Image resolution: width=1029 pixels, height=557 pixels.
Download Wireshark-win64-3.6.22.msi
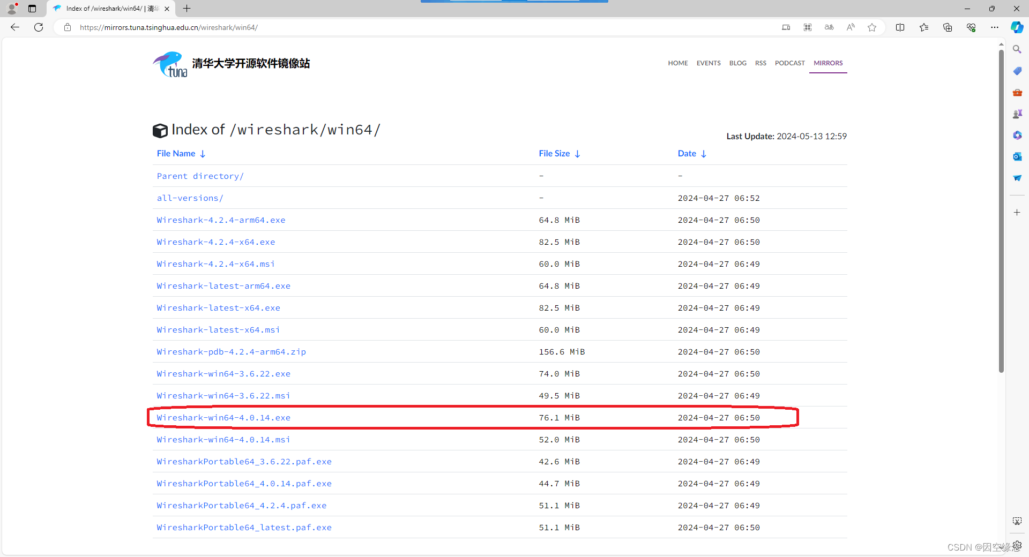(x=223, y=396)
